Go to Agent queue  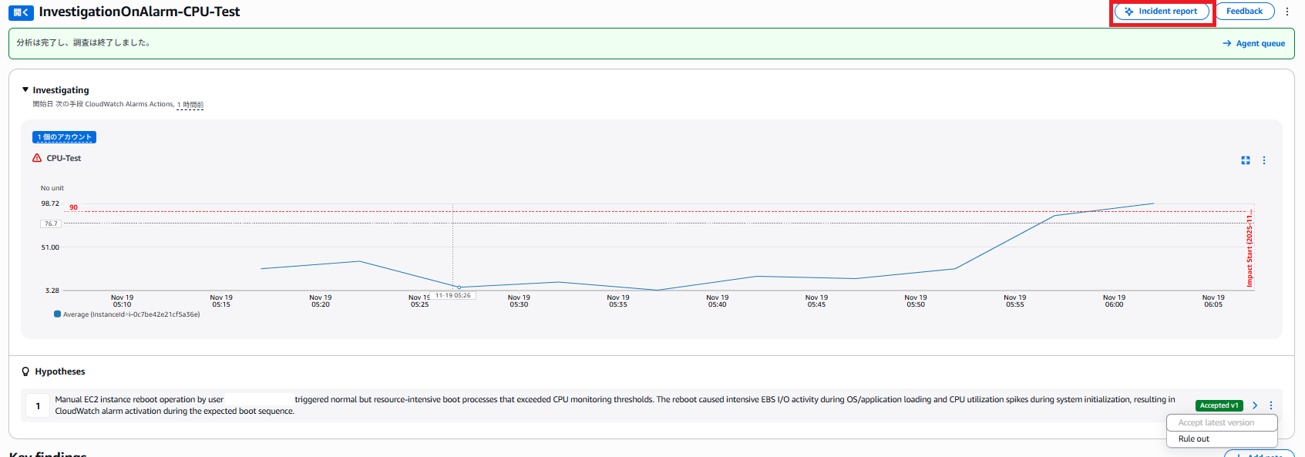click(x=1254, y=44)
